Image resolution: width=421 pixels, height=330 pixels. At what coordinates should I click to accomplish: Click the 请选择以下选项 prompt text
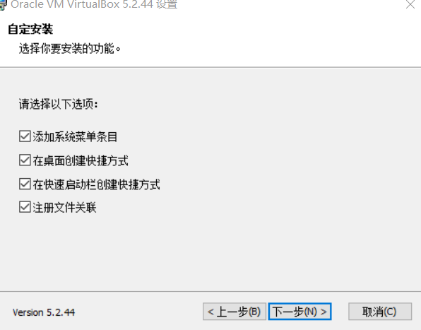pos(58,104)
